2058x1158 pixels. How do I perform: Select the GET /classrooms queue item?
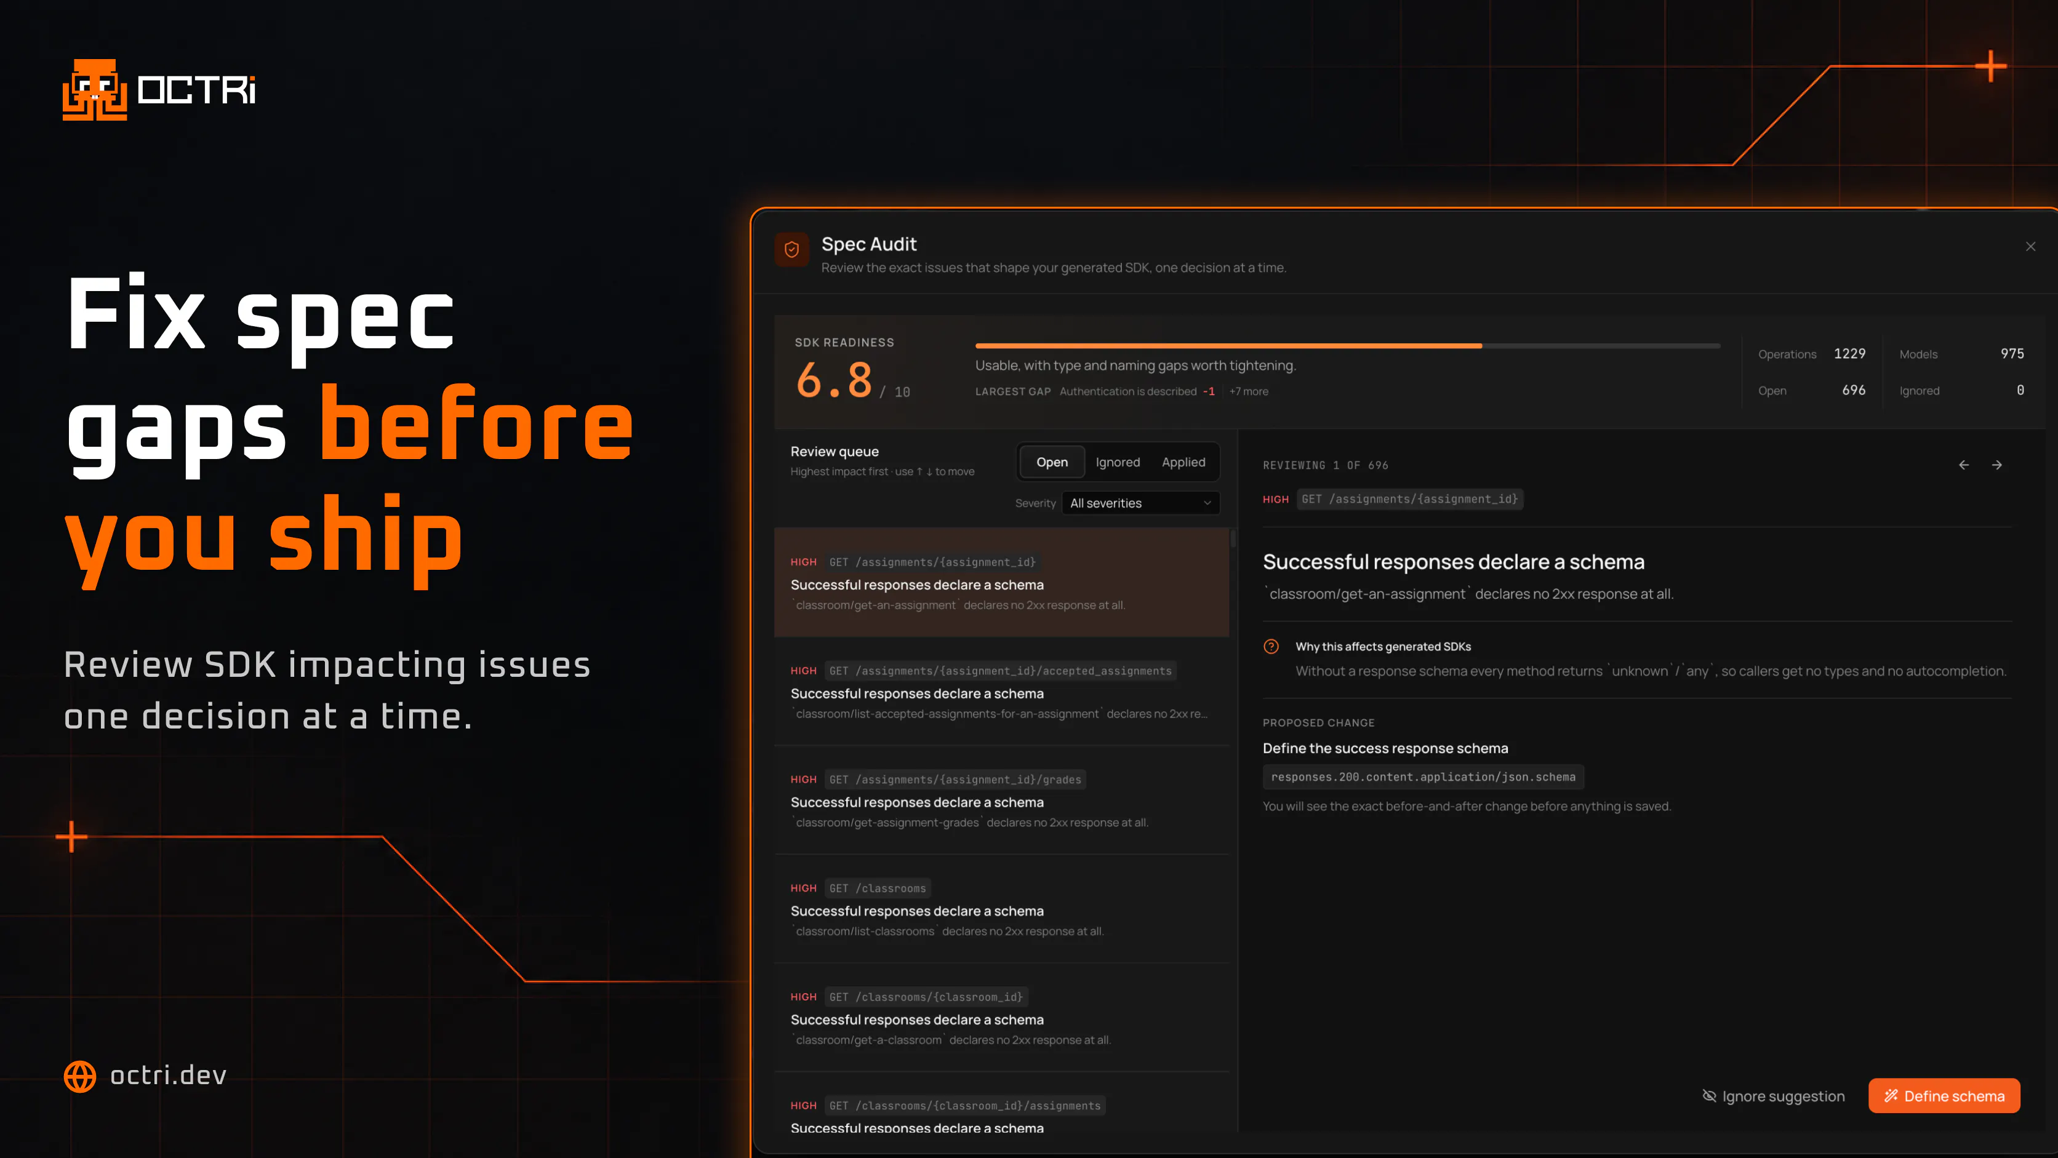1001,909
